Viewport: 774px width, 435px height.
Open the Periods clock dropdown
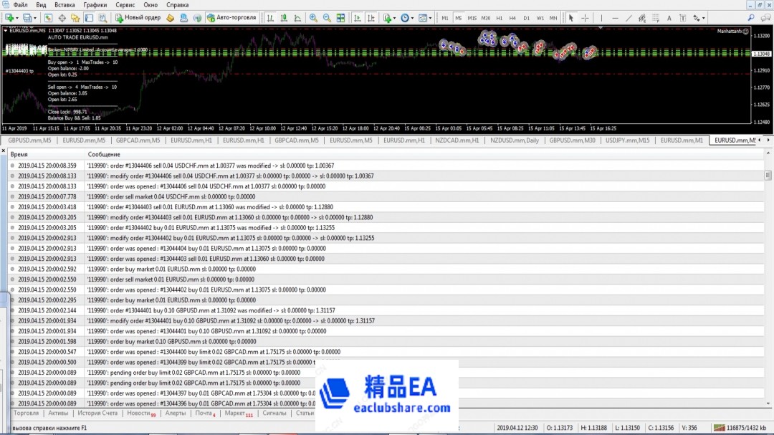click(x=407, y=18)
